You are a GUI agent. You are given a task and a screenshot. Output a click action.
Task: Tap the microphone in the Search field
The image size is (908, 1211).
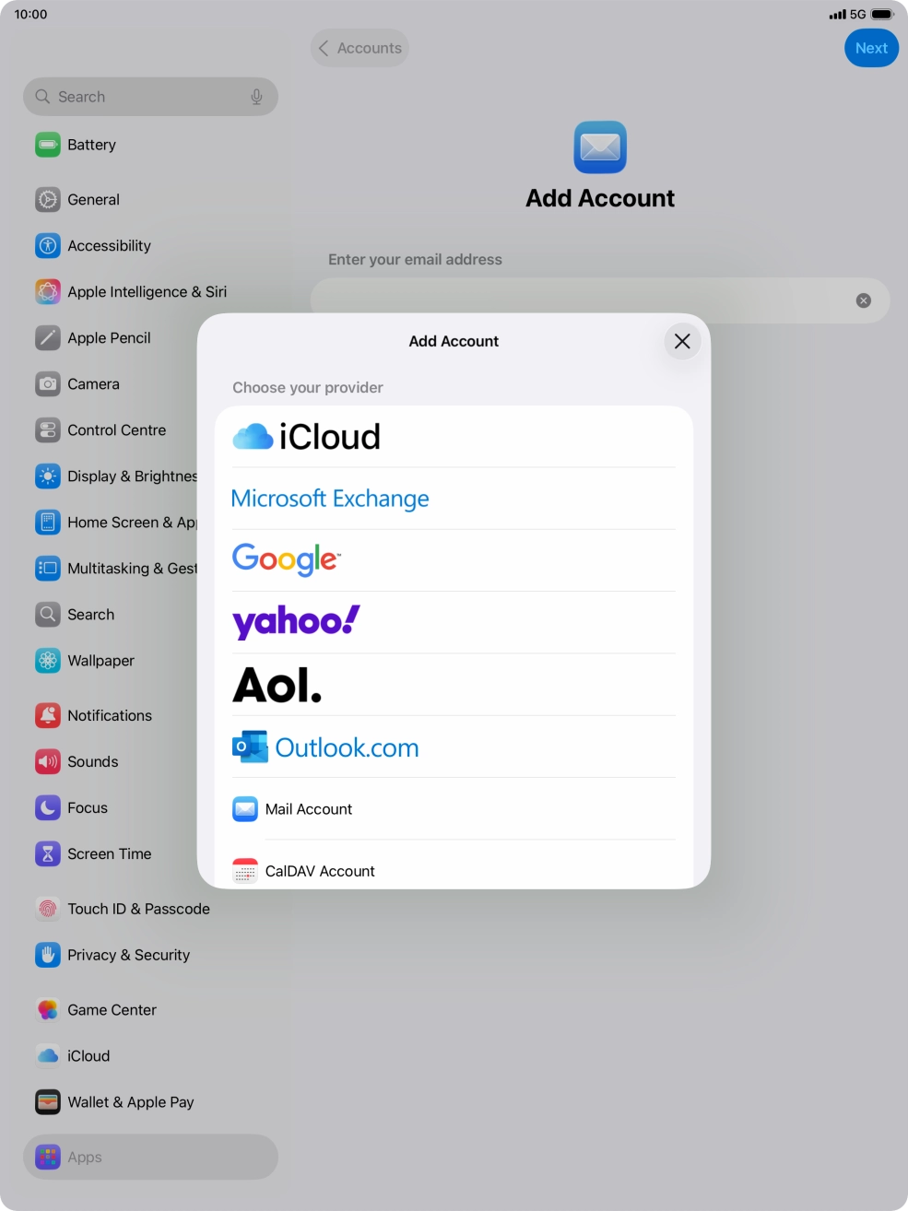(x=256, y=97)
